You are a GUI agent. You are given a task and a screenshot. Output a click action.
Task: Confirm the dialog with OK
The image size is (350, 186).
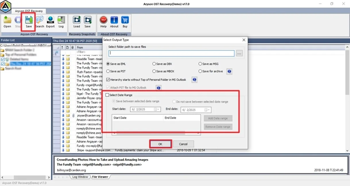point(161,144)
